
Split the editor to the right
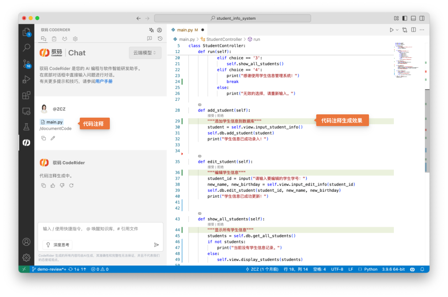413,30
